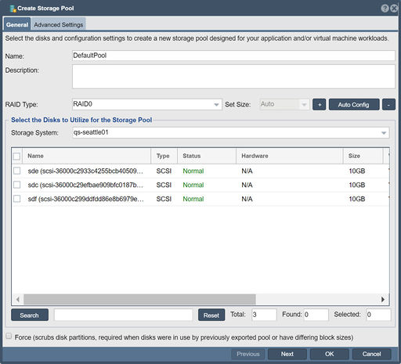Enable the Force scrub partitions checkbox

9,336
